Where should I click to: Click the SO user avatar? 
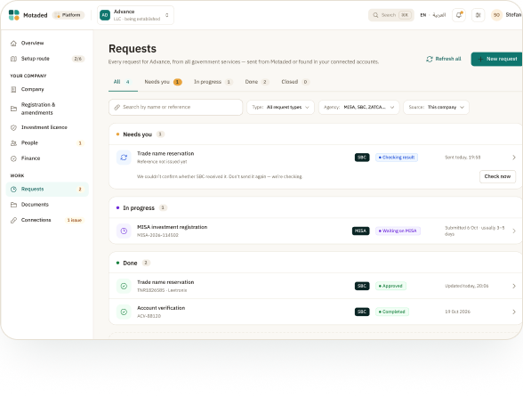pyautogui.click(x=496, y=15)
